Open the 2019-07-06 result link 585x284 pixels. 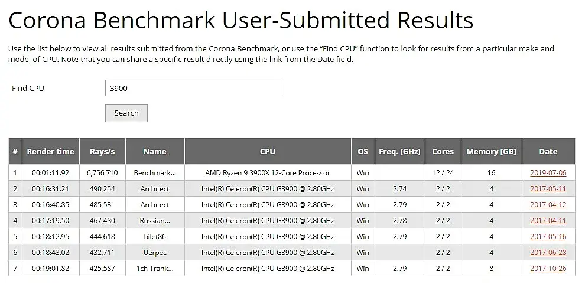[x=548, y=173]
